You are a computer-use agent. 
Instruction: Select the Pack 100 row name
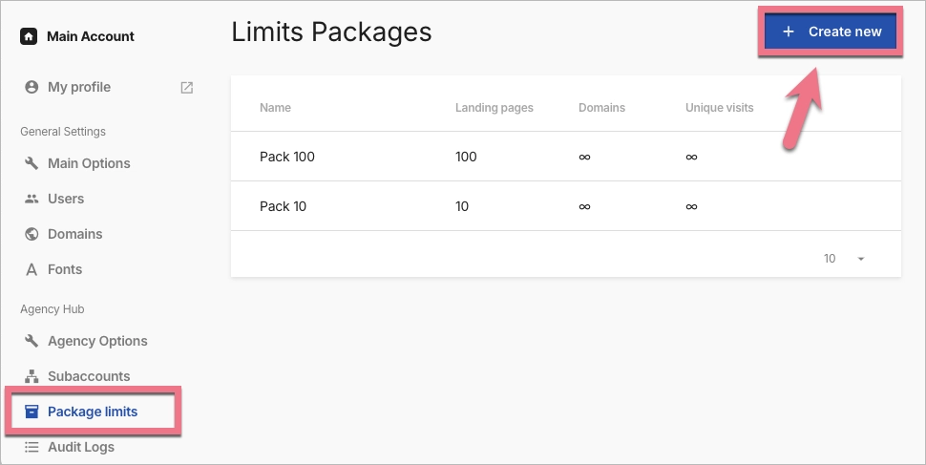click(x=287, y=157)
